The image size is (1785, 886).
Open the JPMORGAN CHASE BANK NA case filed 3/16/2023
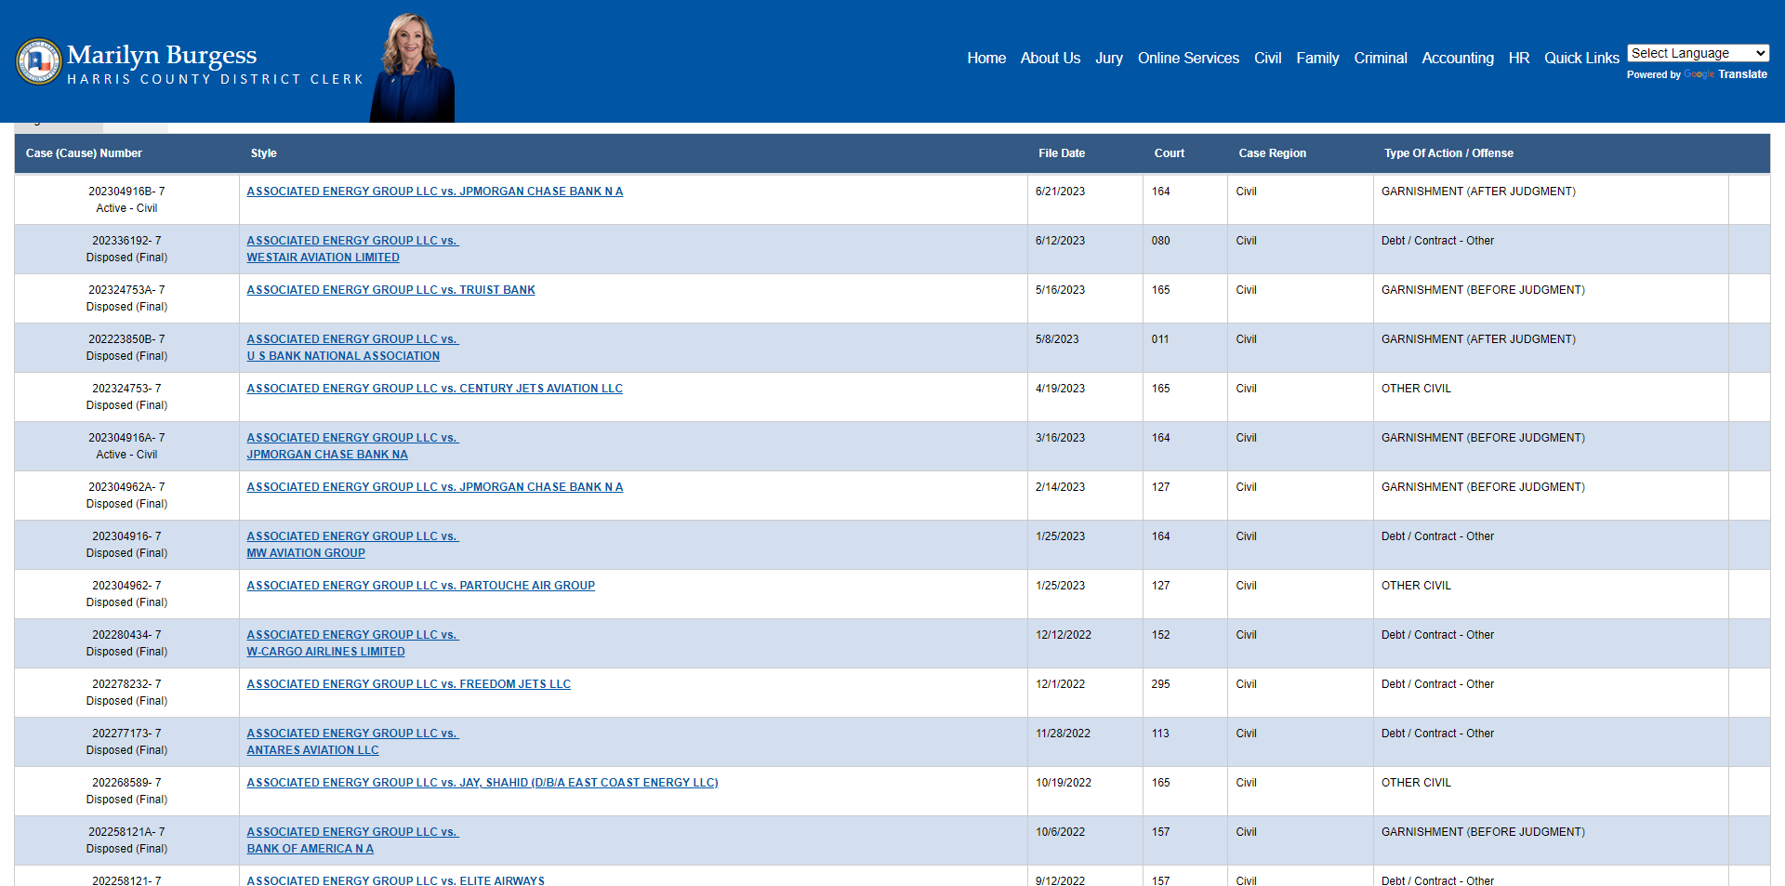click(353, 446)
